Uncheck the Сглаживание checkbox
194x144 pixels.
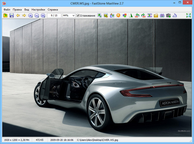pyautogui.click(x=78, y=15)
